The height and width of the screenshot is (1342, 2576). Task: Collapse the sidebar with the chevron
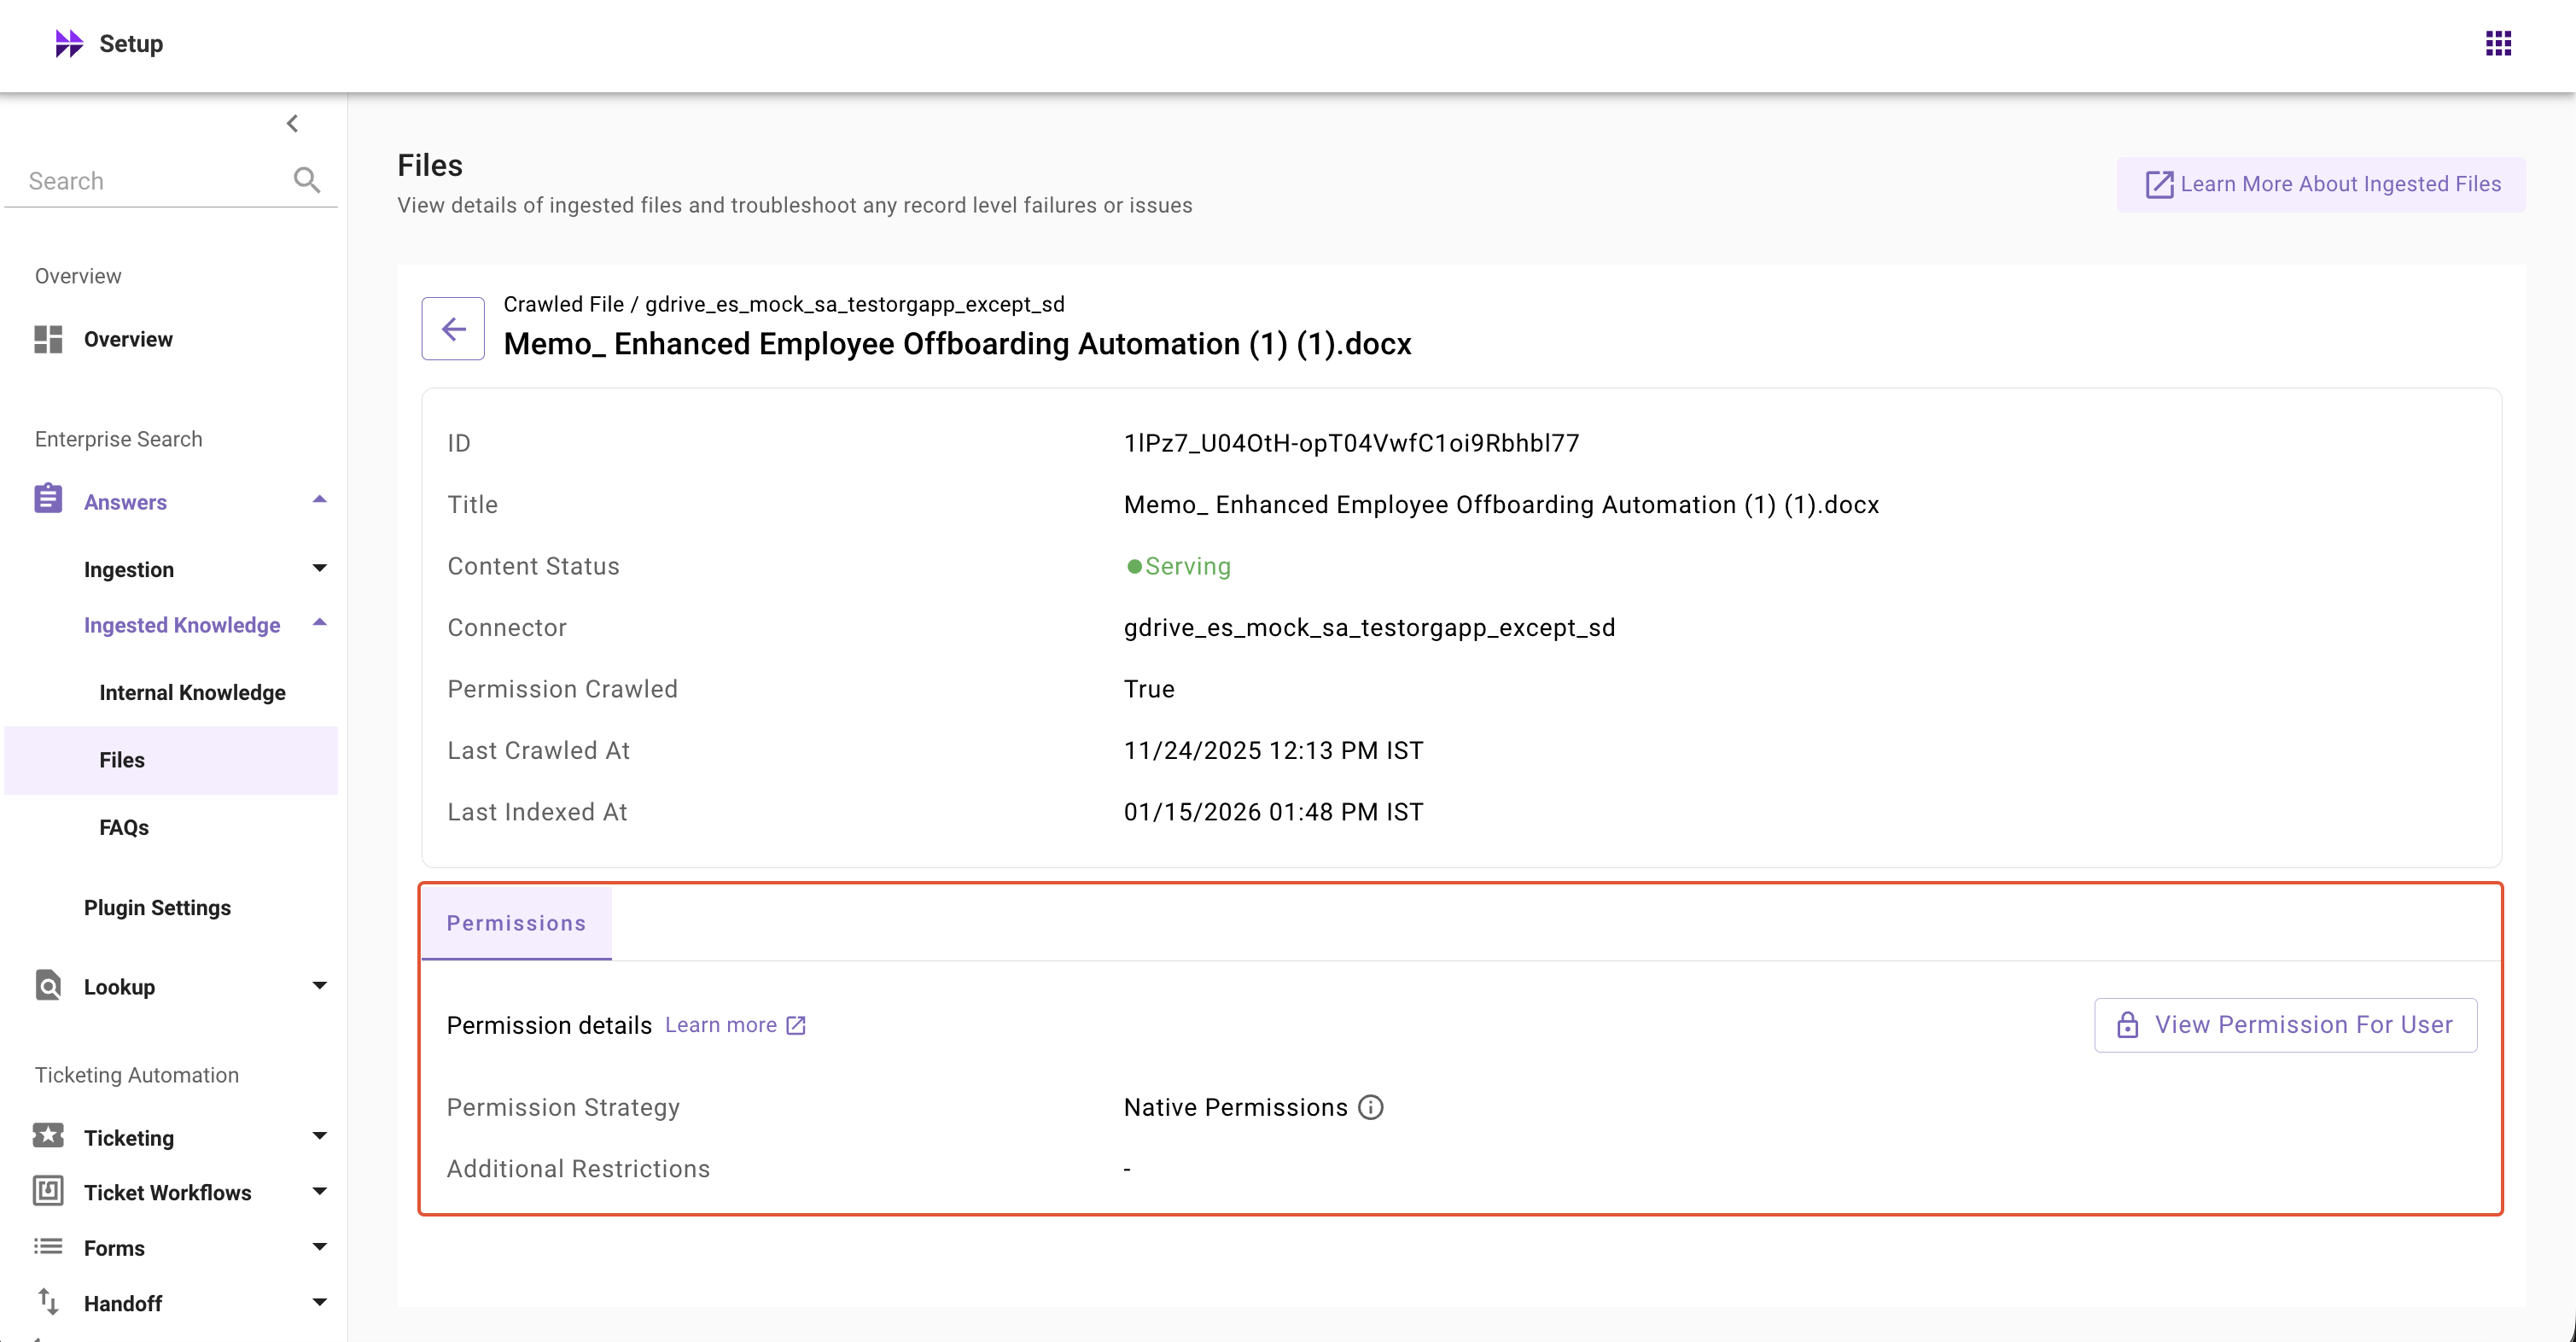[292, 124]
